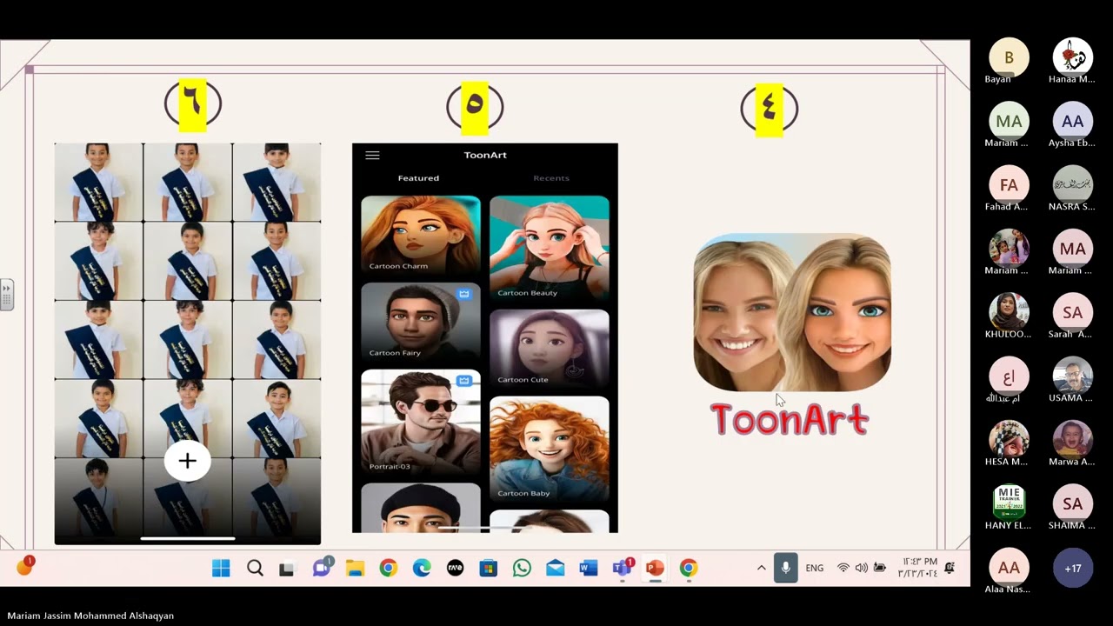This screenshot has width=1113, height=626.
Task: Choose the Cartoon Cute style
Action: point(550,349)
